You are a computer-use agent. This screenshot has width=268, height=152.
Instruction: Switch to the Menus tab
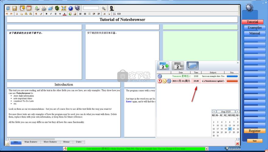pyautogui.click(x=66, y=142)
